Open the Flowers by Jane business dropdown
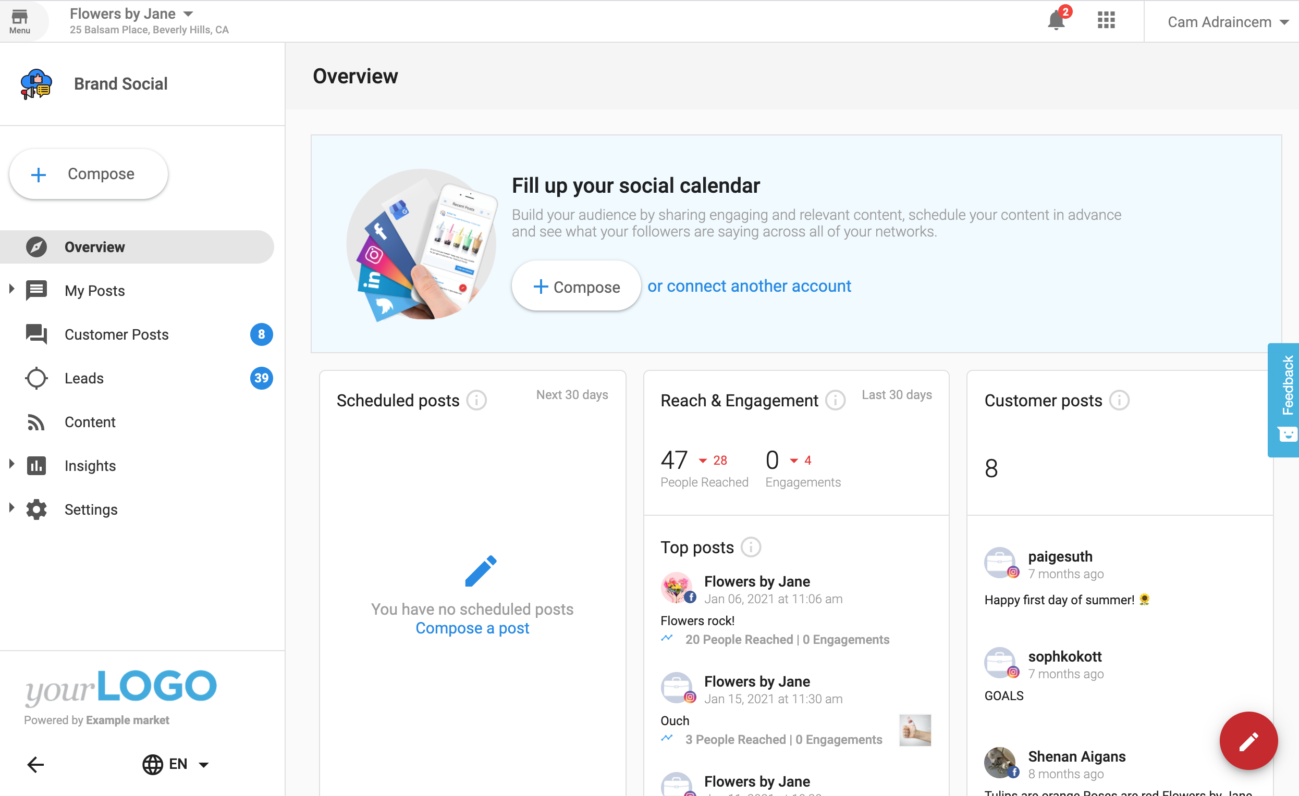Image resolution: width=1299 pixels, height=796 pixels. click(132, 14)
